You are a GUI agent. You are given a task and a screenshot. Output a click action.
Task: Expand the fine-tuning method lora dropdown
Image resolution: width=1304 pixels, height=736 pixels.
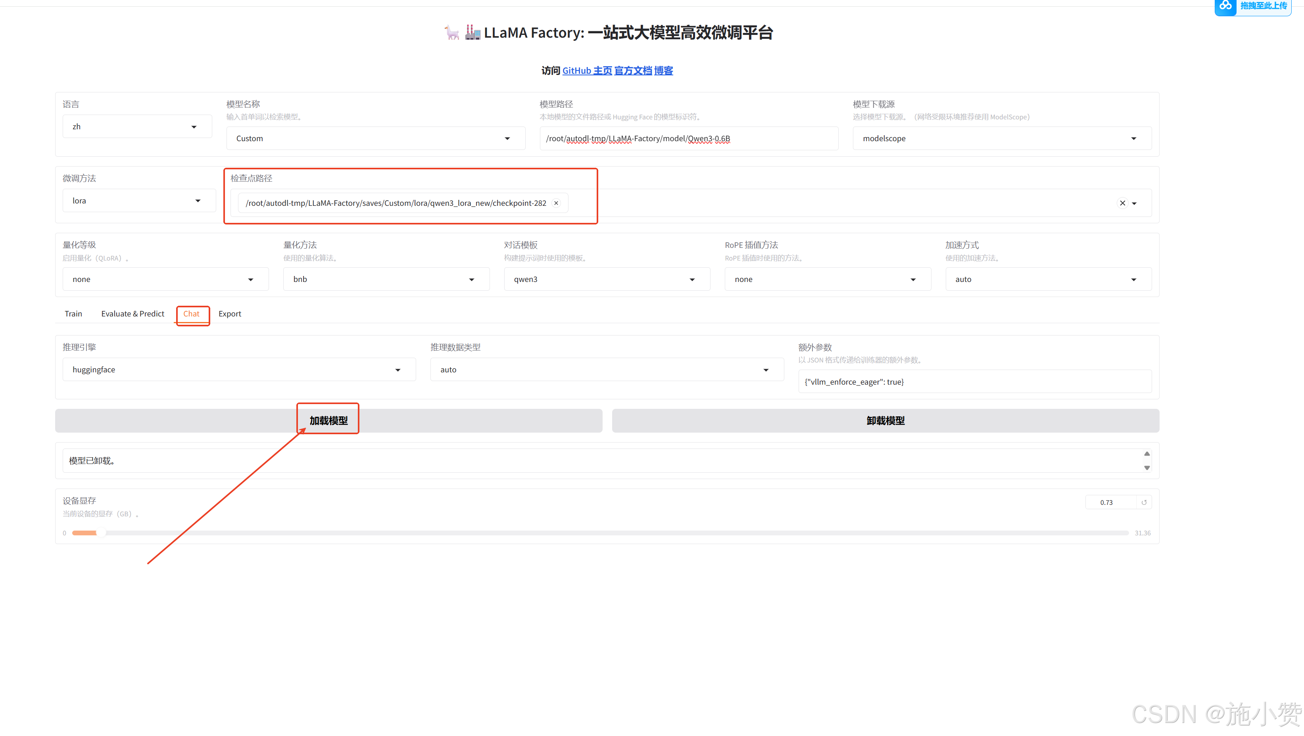[139, 201]
